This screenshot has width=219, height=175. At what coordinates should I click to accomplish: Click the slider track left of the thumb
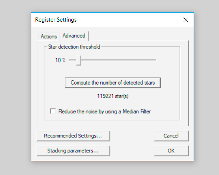(x=73, y=60)
